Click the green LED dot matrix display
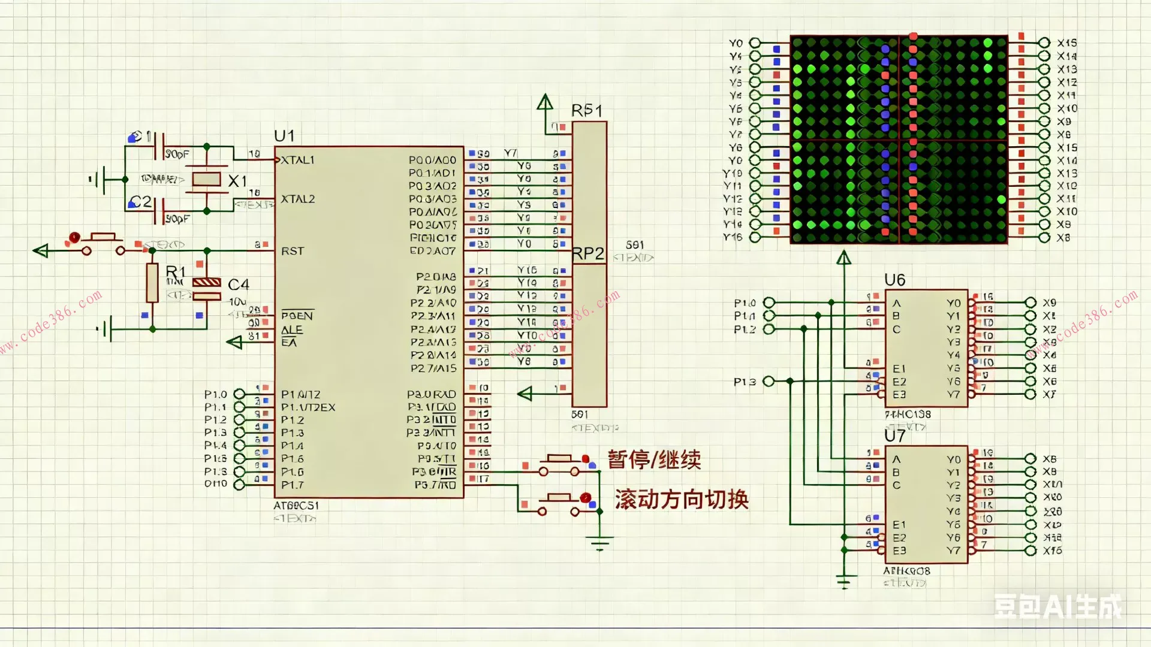 [x=899, y=140]
